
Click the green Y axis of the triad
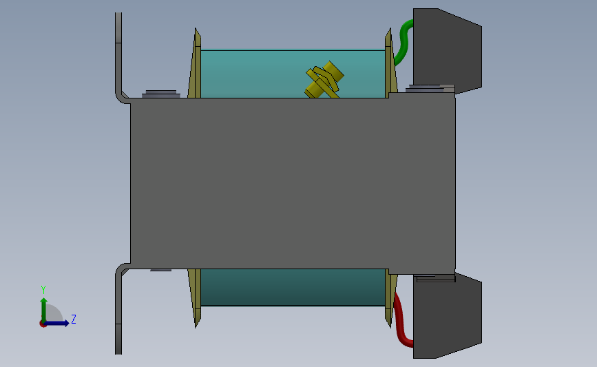44,309
